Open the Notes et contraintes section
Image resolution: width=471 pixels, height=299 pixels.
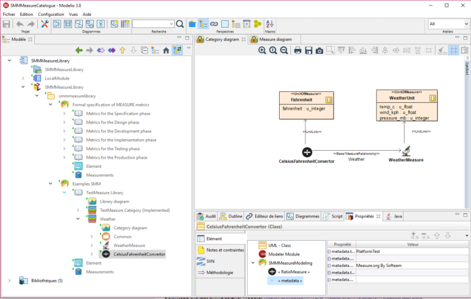tap(221, 250)
